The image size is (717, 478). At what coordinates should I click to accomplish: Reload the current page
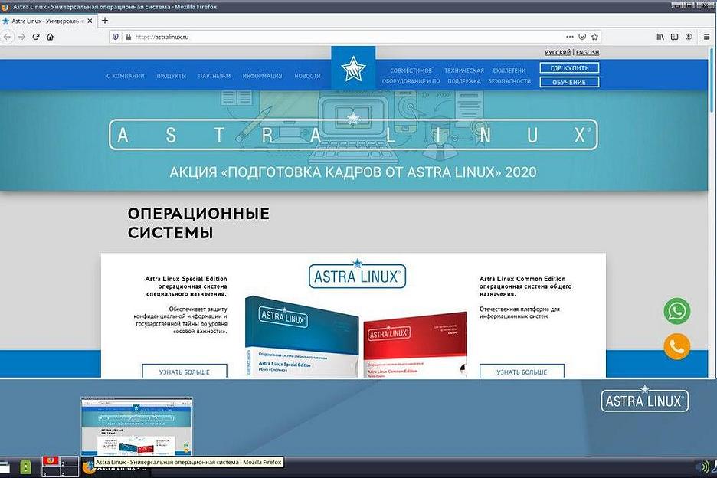click(x=36, y=37)
